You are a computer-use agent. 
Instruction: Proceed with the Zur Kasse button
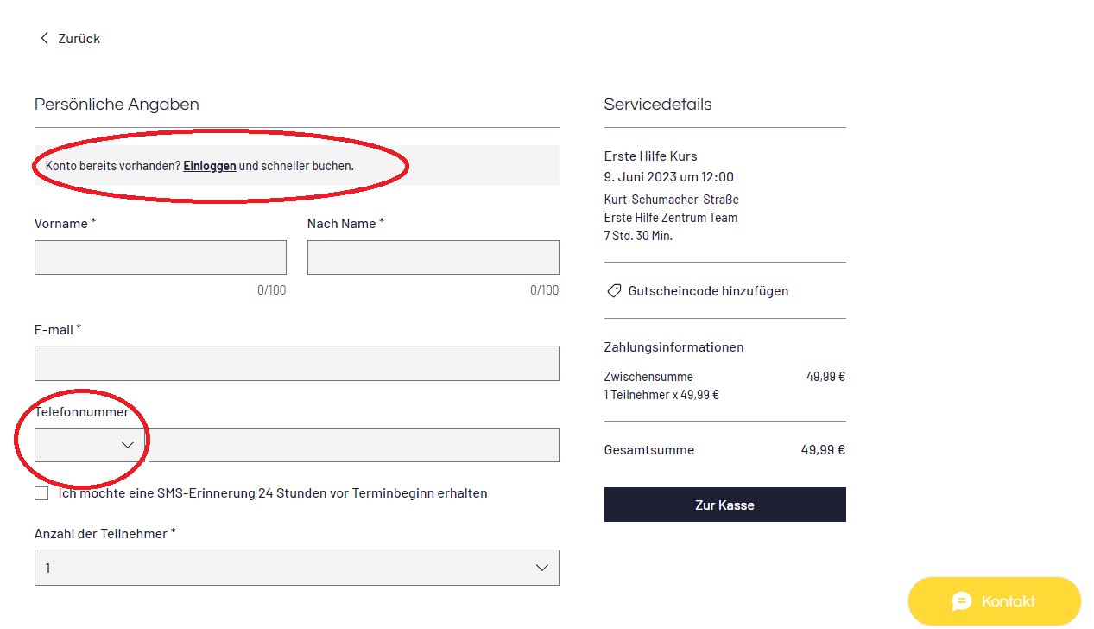click(x=725, y=505)
